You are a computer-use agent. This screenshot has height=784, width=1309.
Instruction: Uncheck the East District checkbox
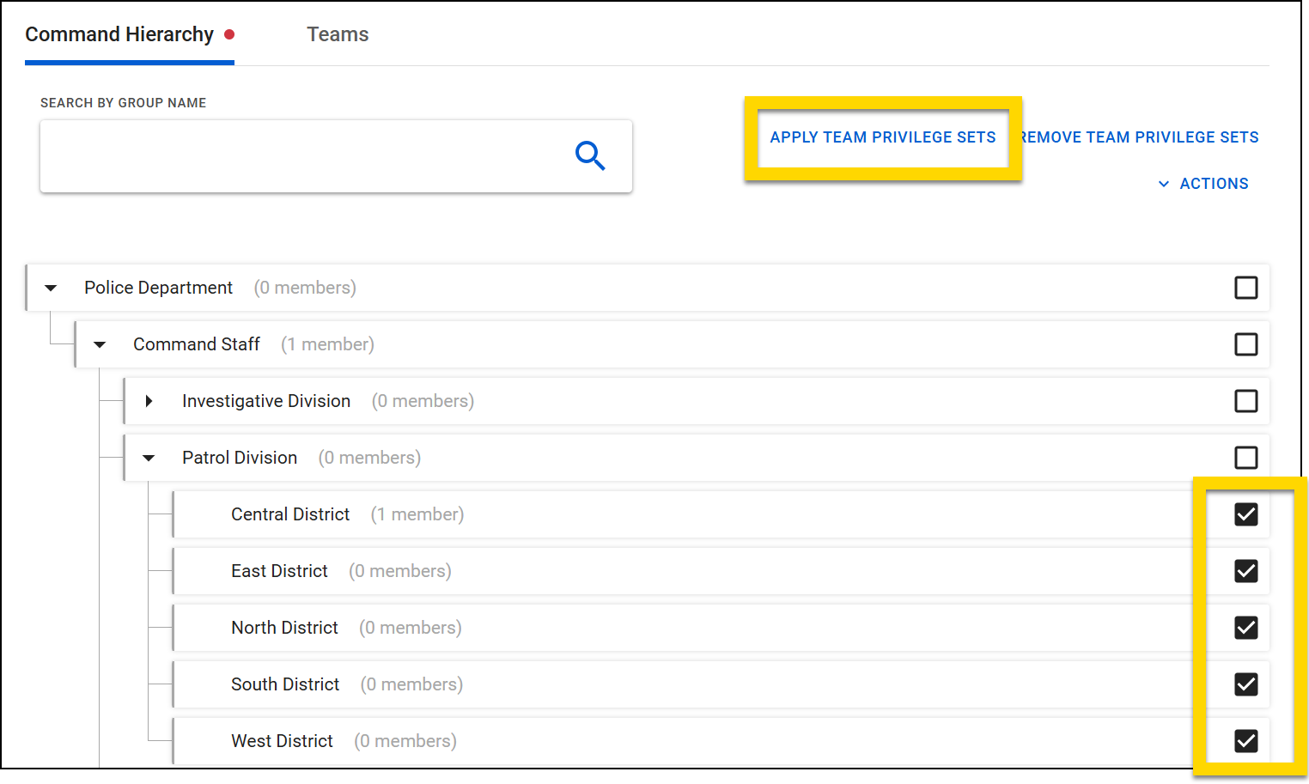click(x=1246, y=571)
